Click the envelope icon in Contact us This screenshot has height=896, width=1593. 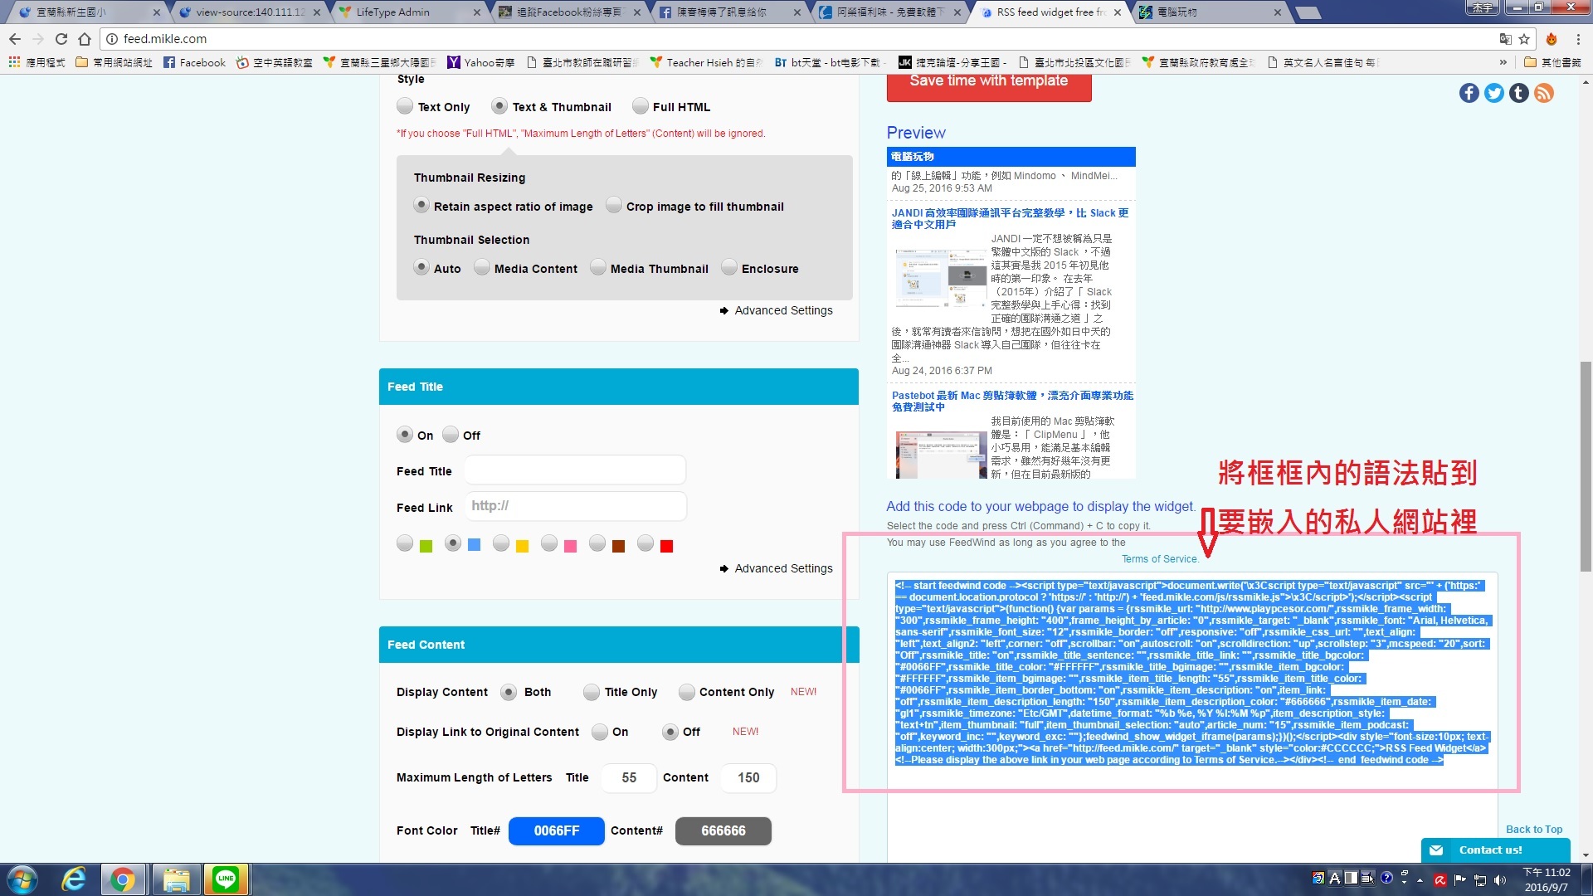1437,850
